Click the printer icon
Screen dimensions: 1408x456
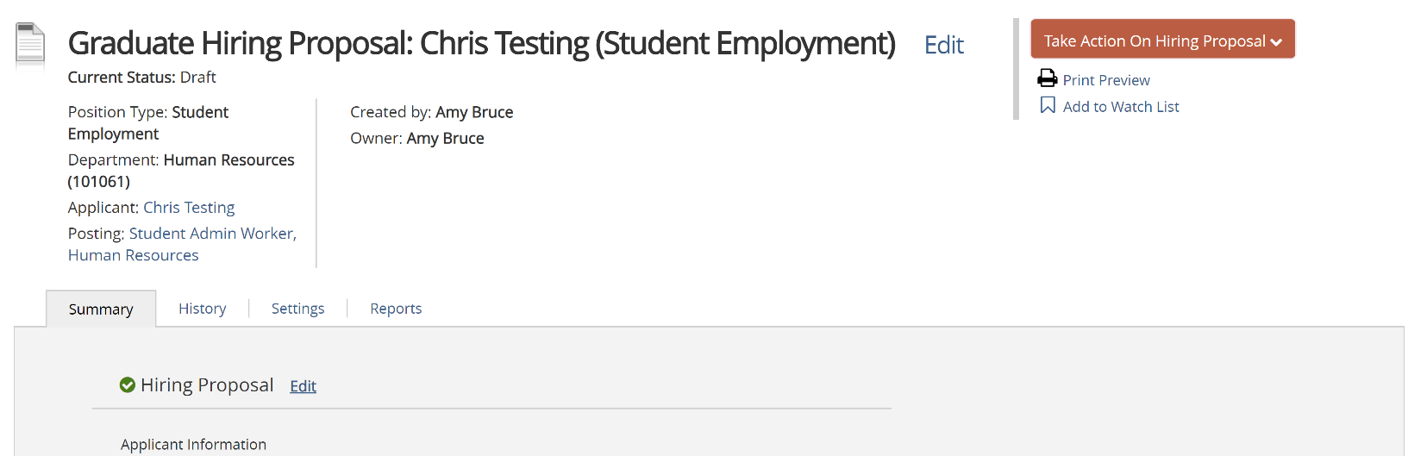[x=1047, y=78]
